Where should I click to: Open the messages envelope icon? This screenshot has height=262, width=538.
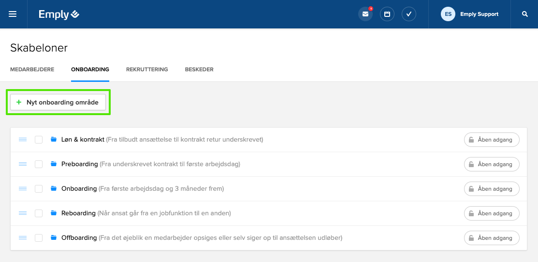point(365,14)
